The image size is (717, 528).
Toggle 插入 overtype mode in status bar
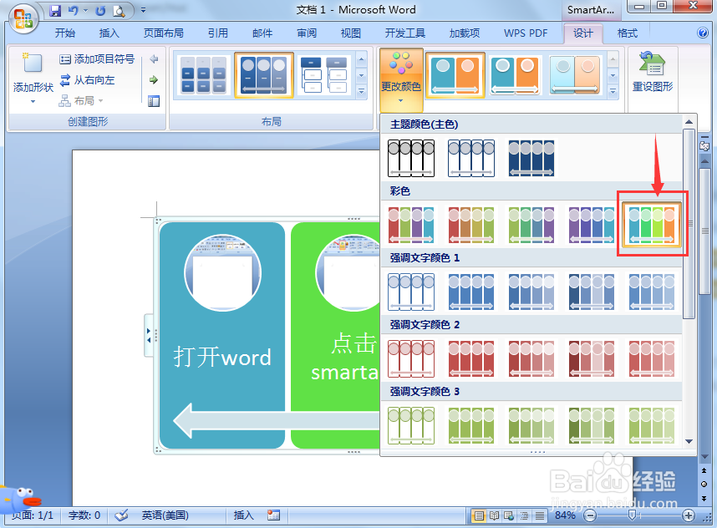243,515
